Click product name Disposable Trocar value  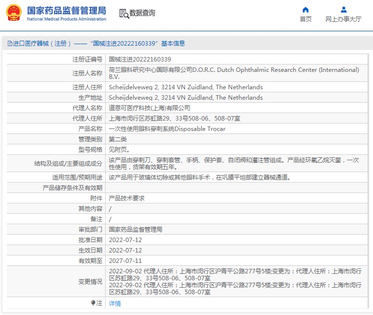coord(167,129)
